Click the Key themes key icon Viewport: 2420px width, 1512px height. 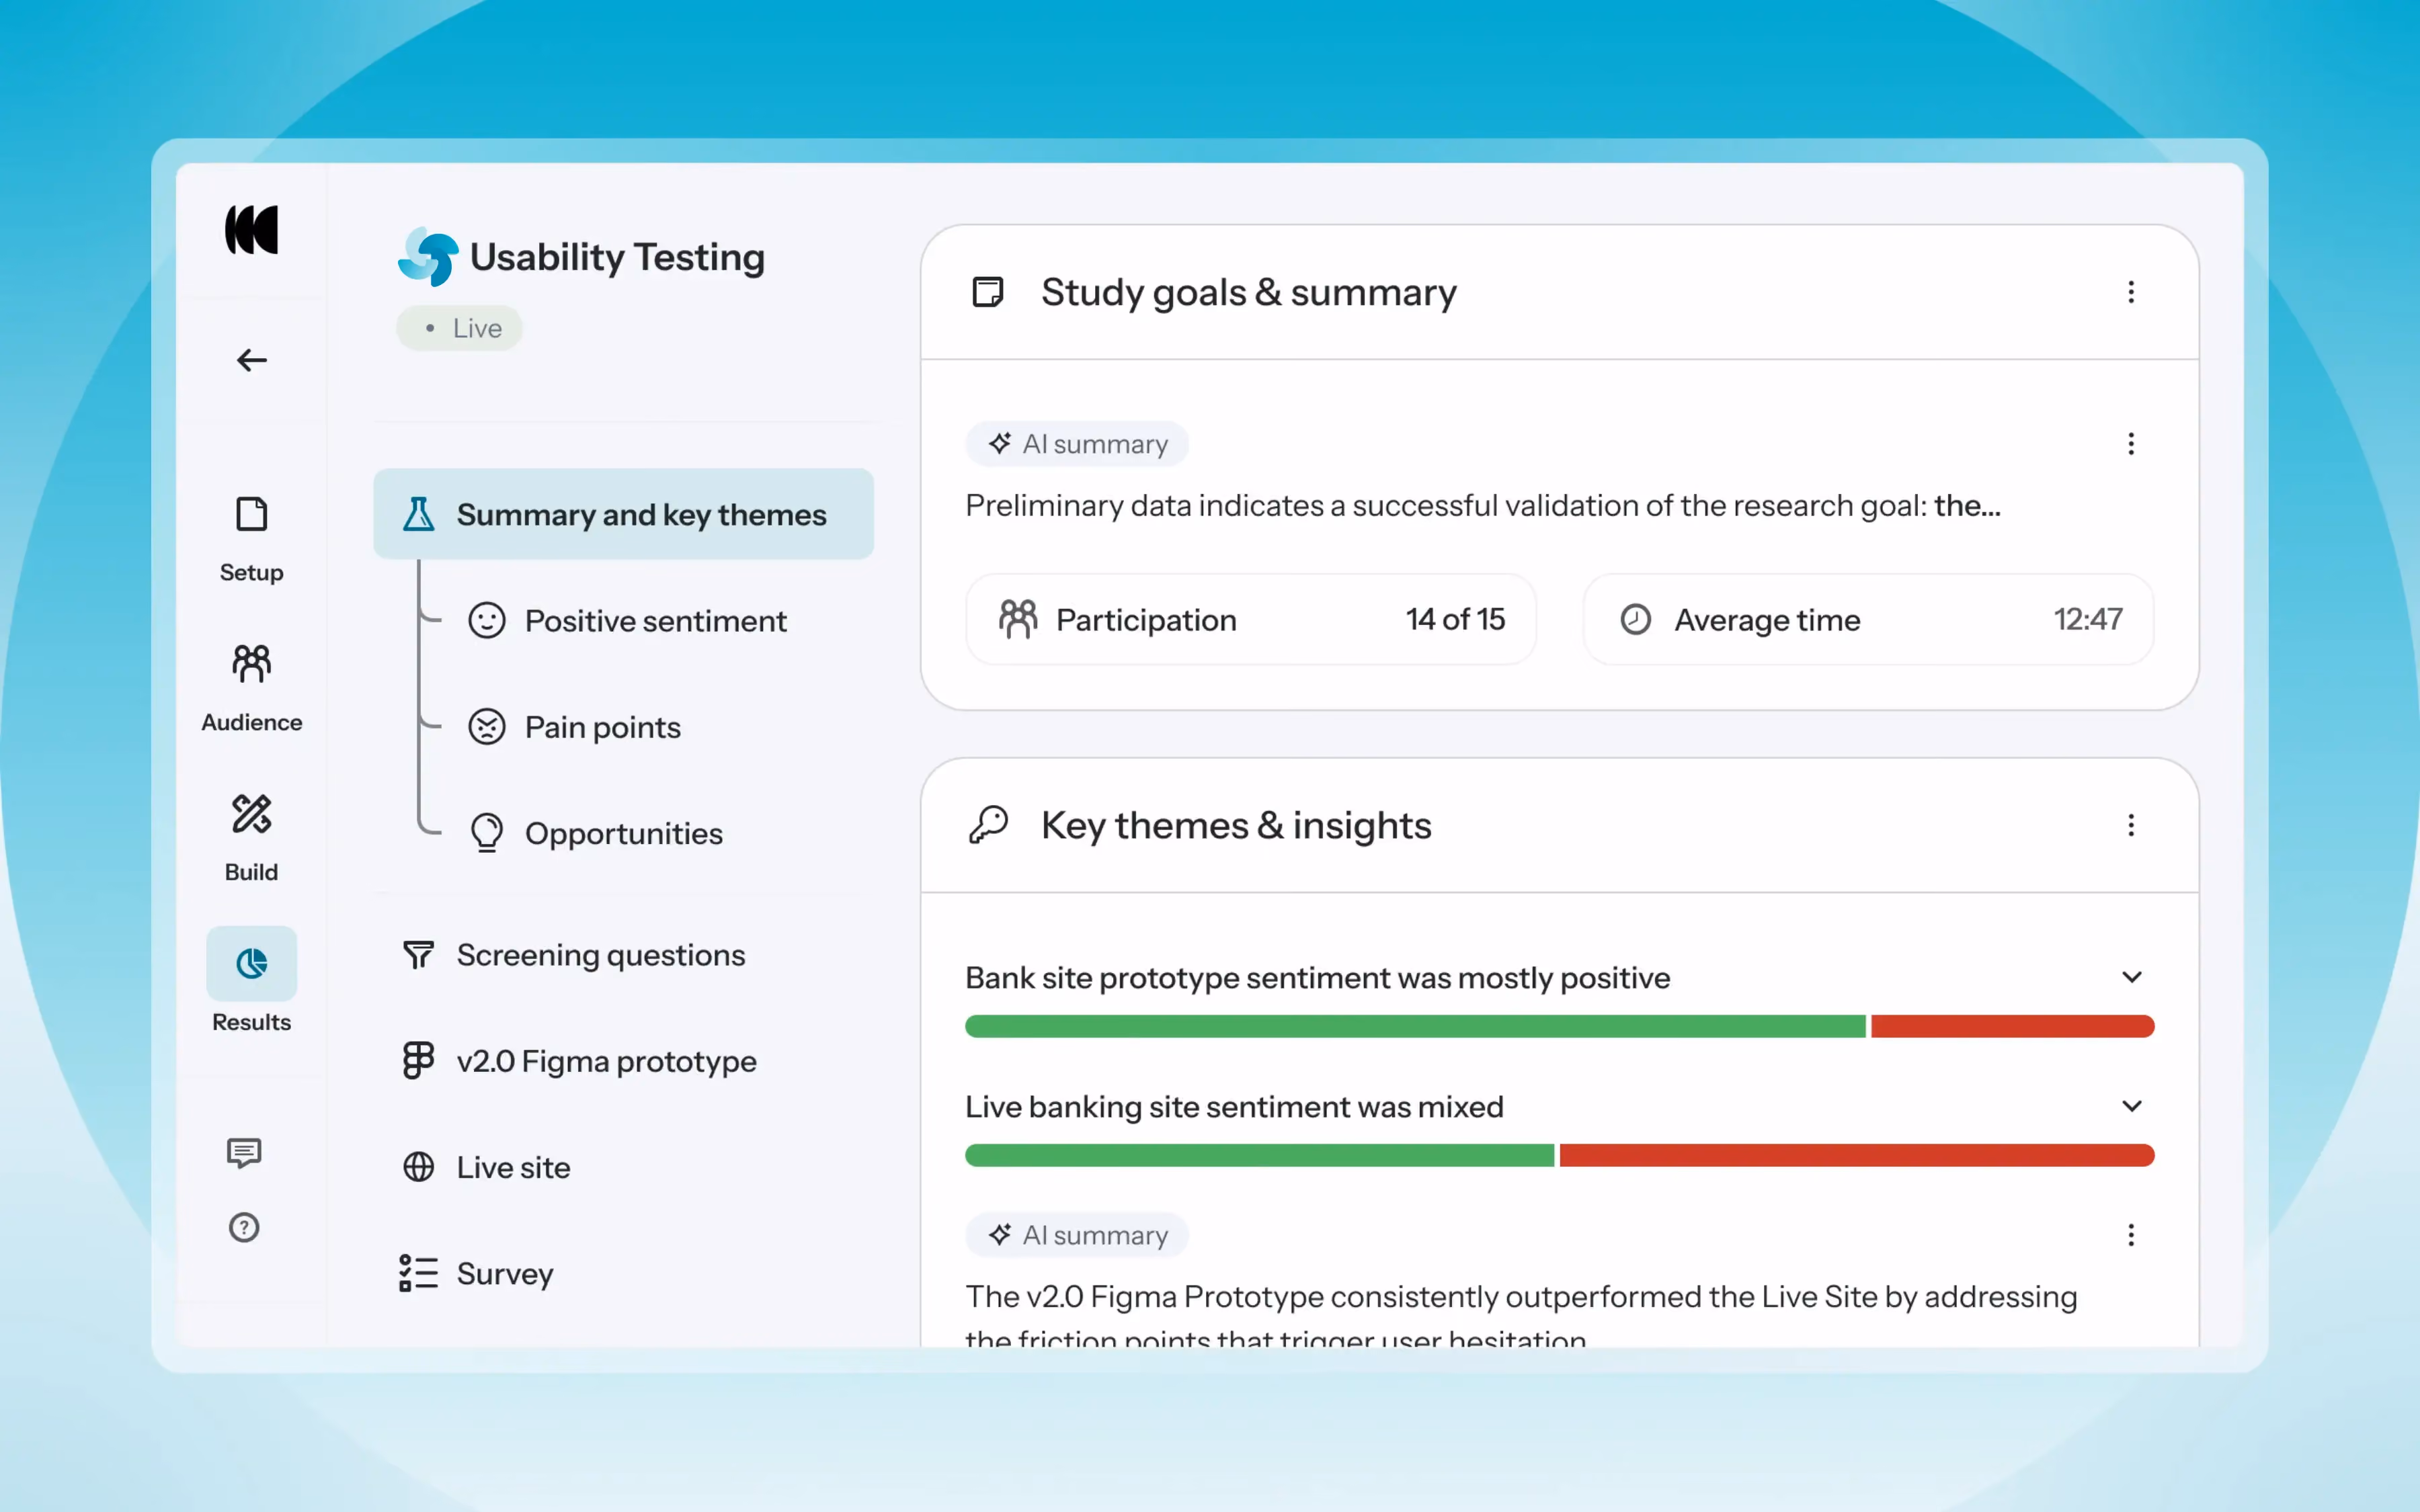pos(988,825)
